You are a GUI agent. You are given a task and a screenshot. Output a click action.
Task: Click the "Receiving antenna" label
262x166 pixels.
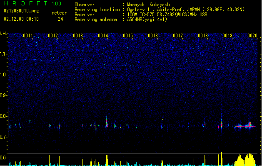coord(96,20)
